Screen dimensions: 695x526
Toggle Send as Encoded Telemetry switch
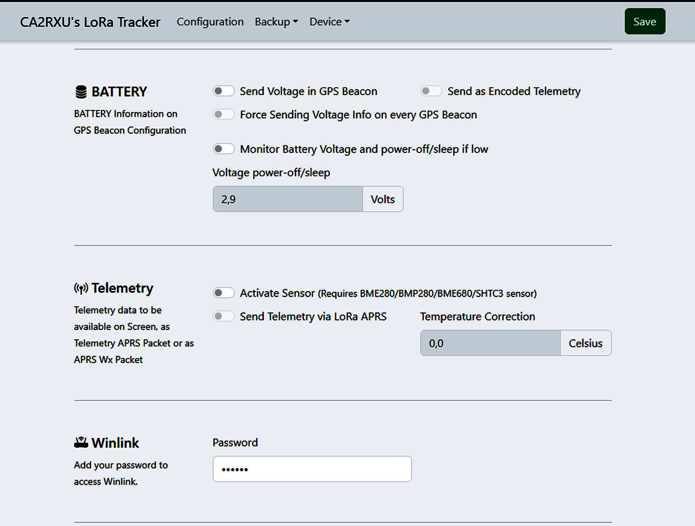coord(431,91)
